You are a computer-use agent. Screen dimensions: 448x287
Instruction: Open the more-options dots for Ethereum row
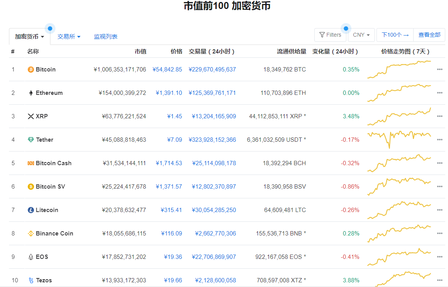pos(440,93)
